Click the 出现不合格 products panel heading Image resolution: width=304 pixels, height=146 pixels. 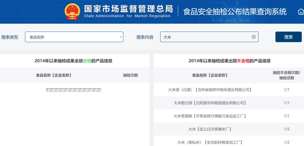[229, 61]
